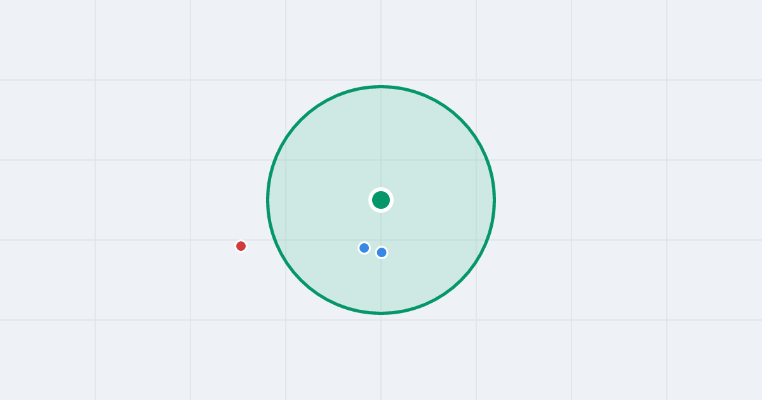The height and width of the screenshot is (400, 762).
Task: Pick the blue point directly below the center marker
Action: [382, 252]
